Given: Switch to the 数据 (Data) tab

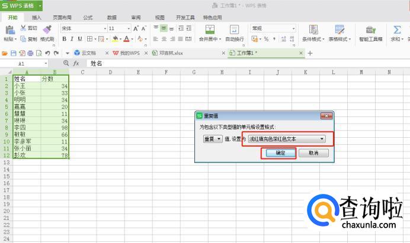Looking at the screenshot, I should (x=112, y=18).
